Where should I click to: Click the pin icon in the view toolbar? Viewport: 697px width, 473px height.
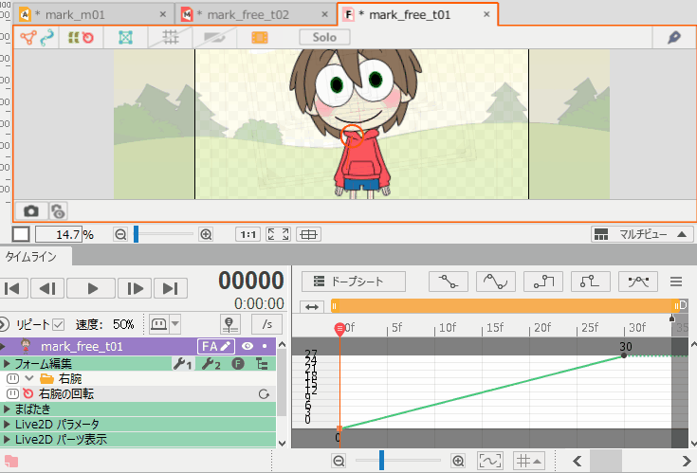pyautogui.click(x=674, y=37)
